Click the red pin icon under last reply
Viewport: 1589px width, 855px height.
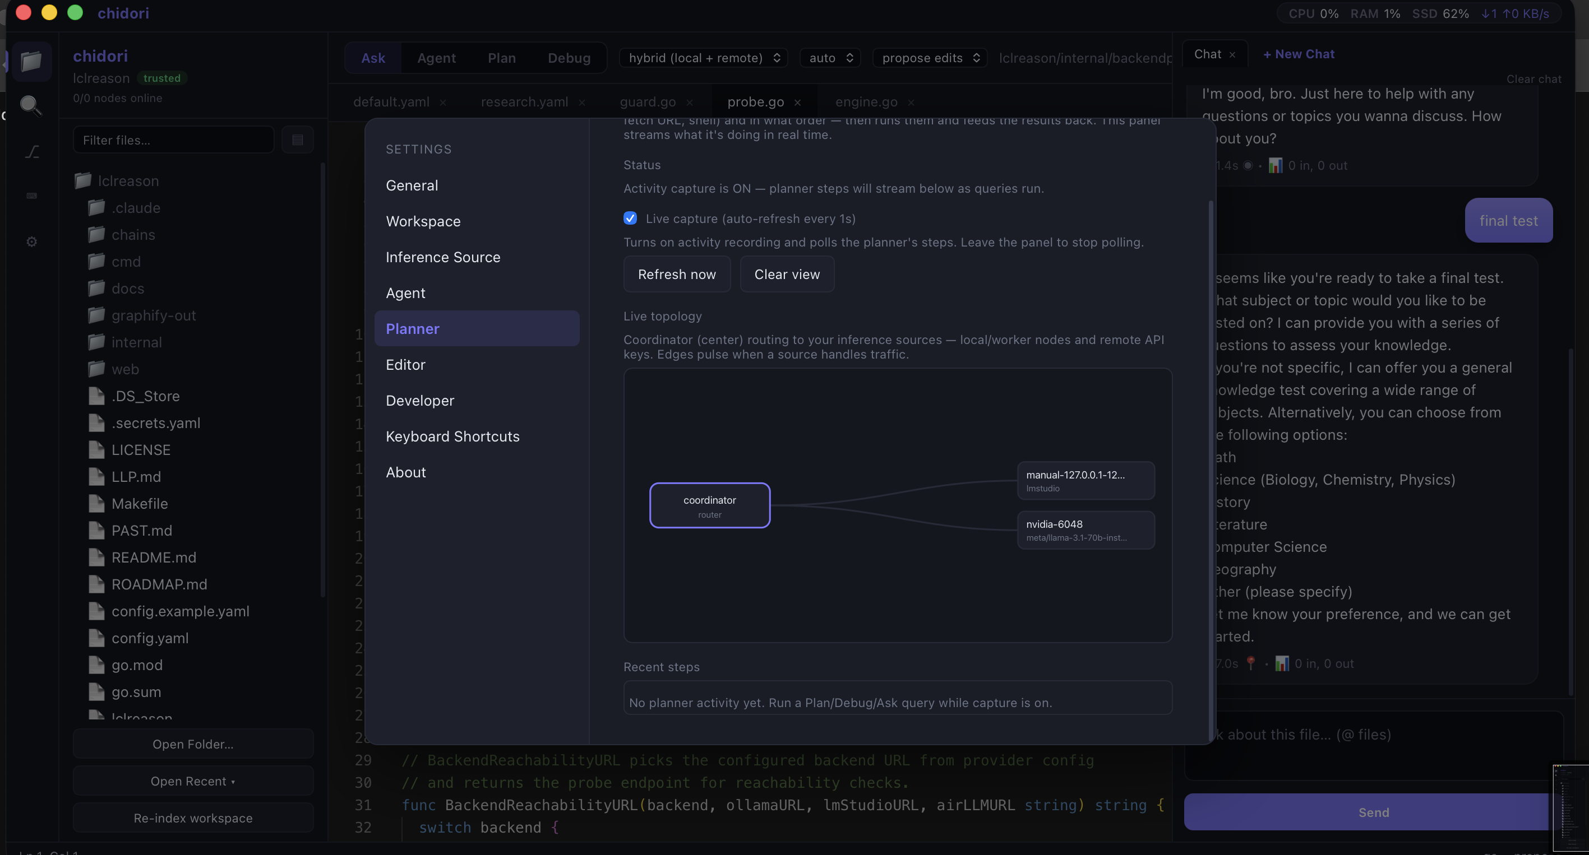(1250, 663)
